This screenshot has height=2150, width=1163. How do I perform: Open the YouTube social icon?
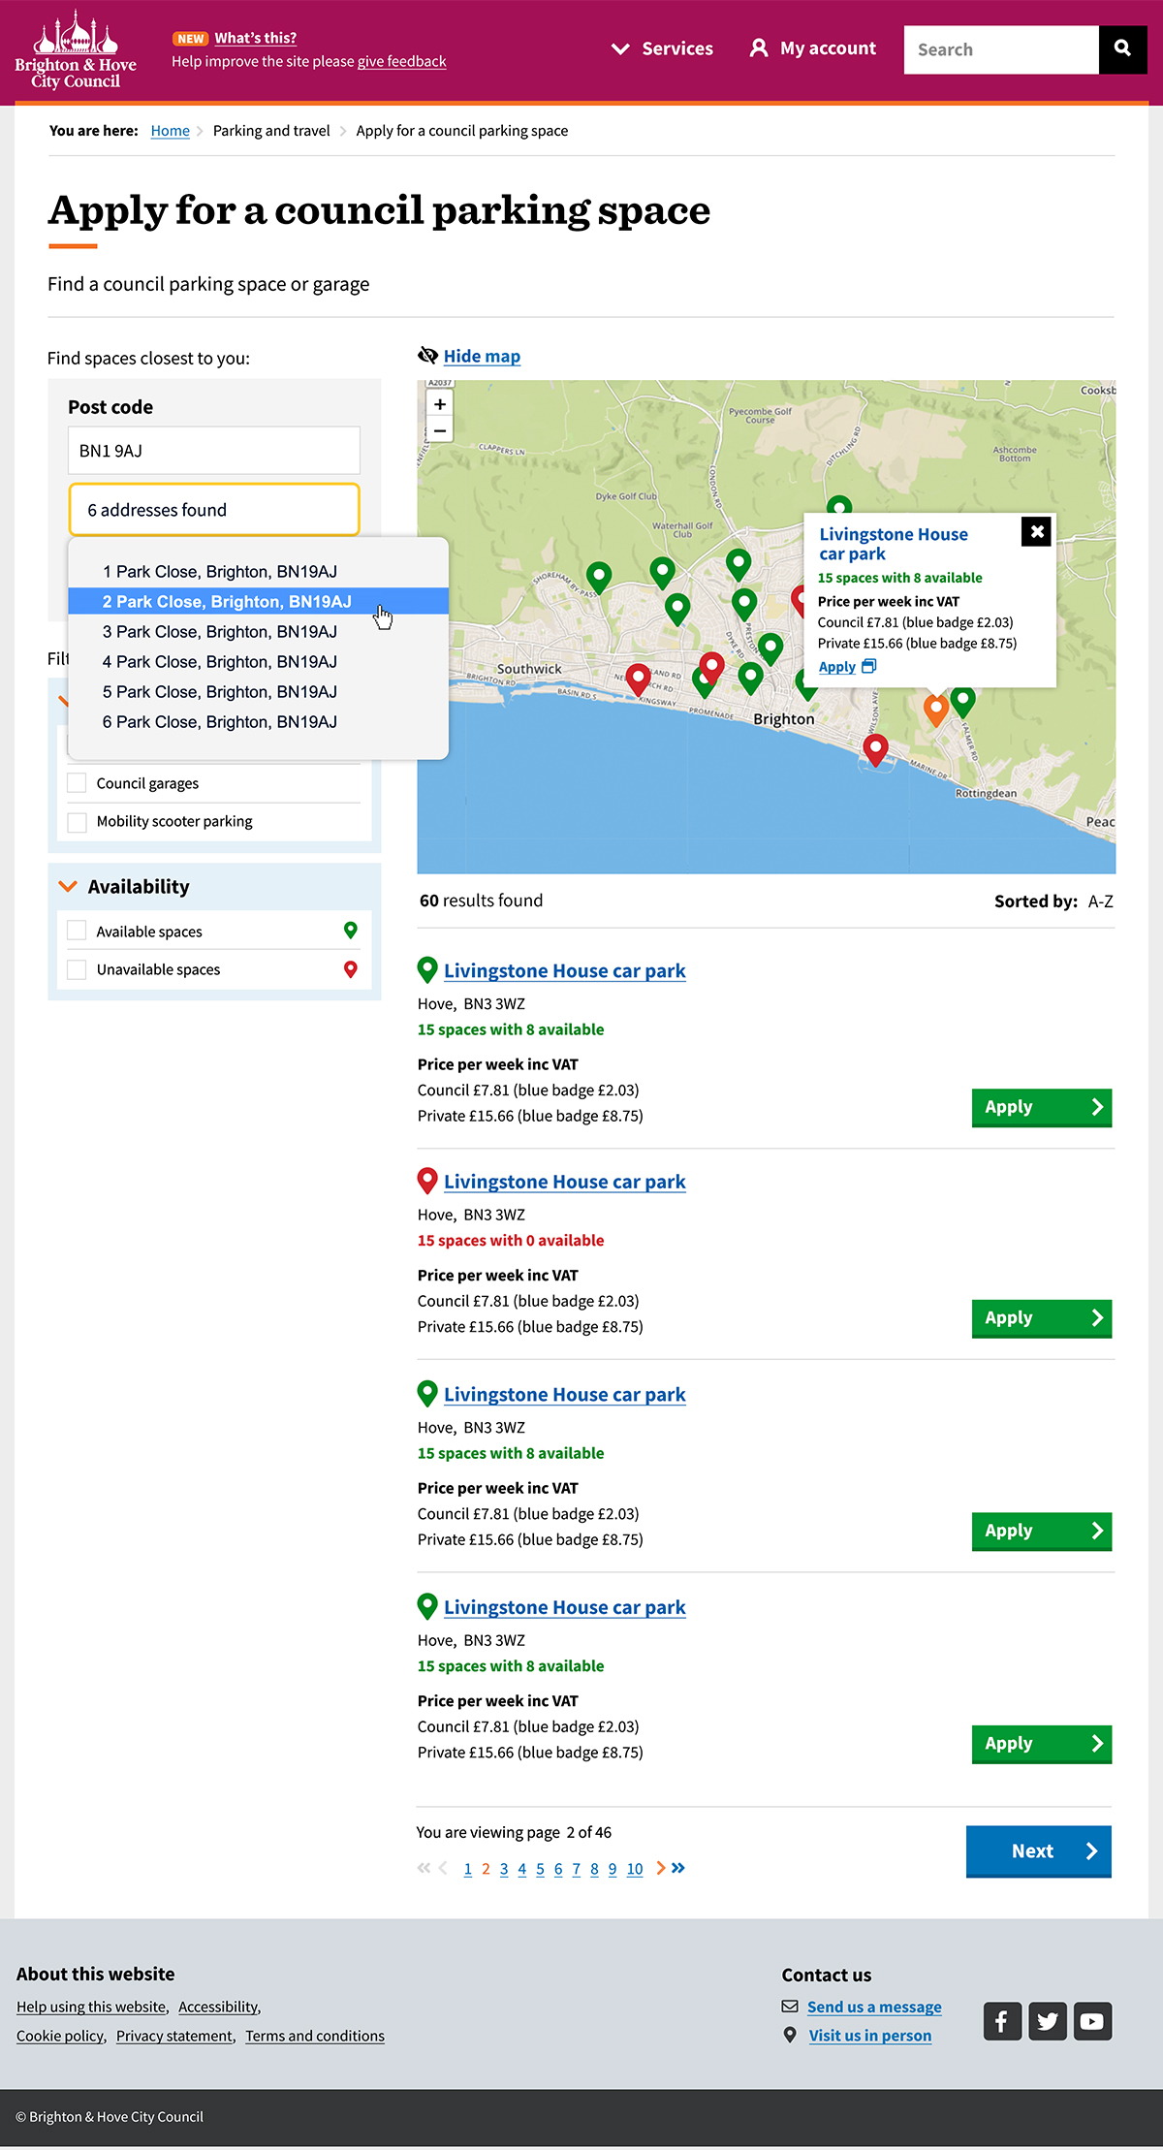tap(1092, 2021)
